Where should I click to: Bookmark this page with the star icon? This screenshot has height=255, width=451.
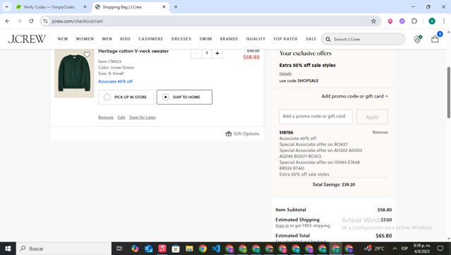point(373,21)
